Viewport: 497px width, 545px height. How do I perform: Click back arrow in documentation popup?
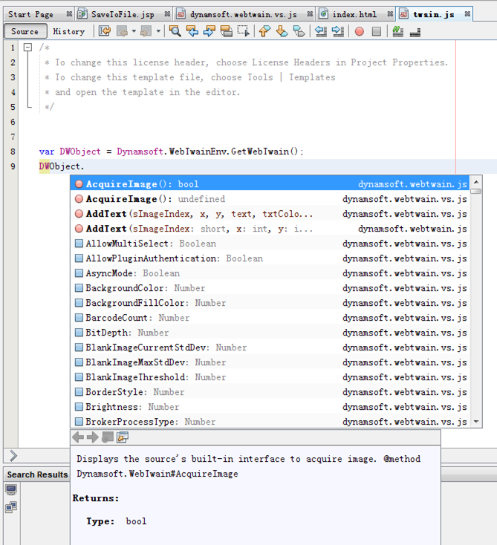click(78, 437)
